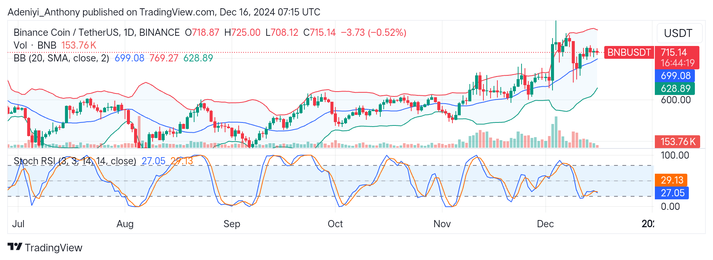Click the L708.12 low value
The image size is (713, 260).
tap(282, 32)
